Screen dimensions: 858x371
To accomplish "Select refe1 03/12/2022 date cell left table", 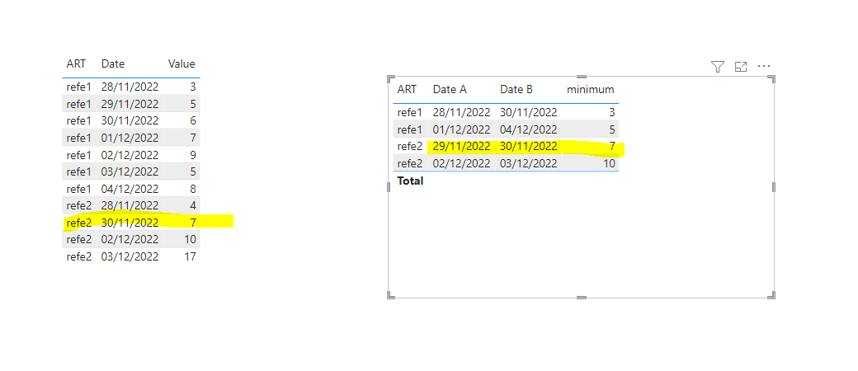I will [130, 171].
